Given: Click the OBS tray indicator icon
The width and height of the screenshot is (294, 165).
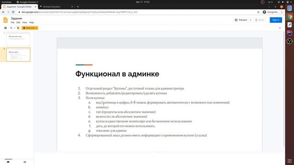Looking at the screenshot, I should pos(262,2).
